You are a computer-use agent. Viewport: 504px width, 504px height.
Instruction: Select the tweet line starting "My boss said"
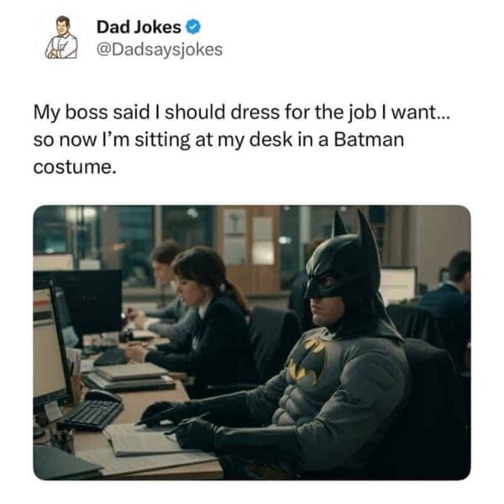pos(242,113)
